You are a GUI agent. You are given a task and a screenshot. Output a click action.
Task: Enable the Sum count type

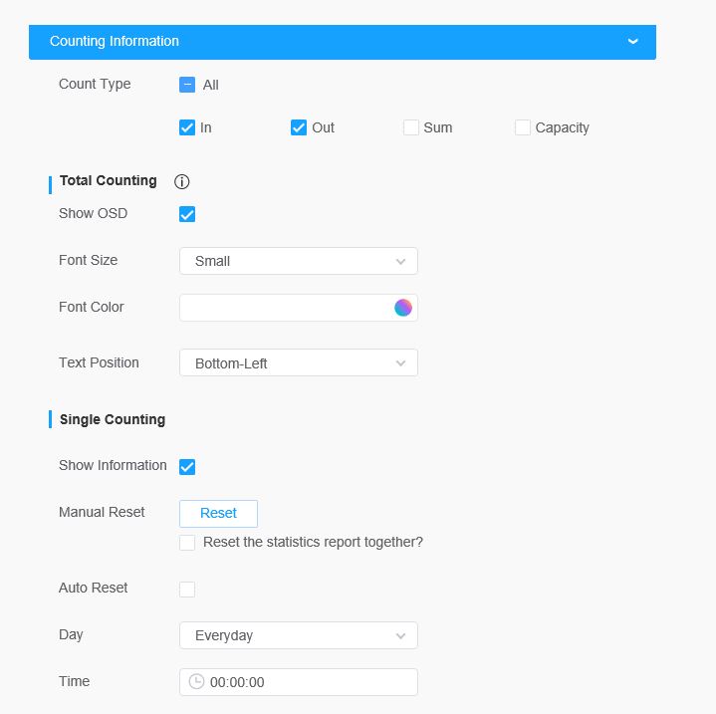click(x=411, y=127)
